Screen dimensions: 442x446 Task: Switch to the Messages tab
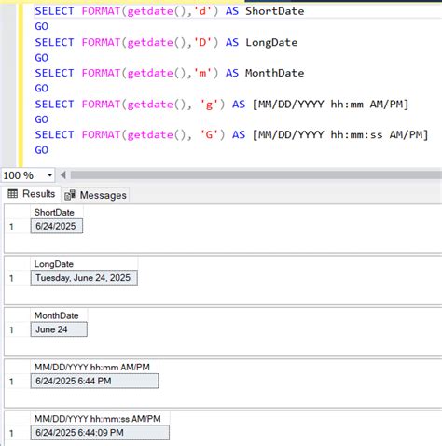point(95,195)
